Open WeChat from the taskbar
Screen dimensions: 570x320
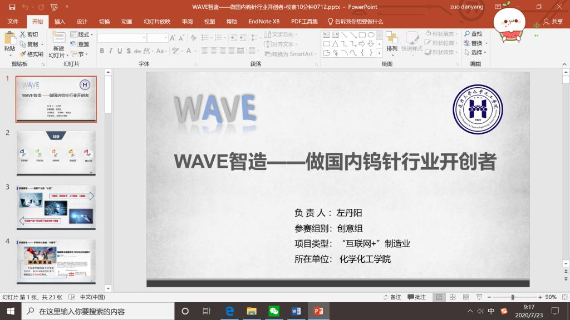coord(273,311)
